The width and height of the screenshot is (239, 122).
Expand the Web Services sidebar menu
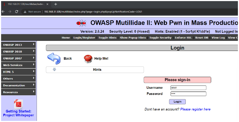pos(19,65)
